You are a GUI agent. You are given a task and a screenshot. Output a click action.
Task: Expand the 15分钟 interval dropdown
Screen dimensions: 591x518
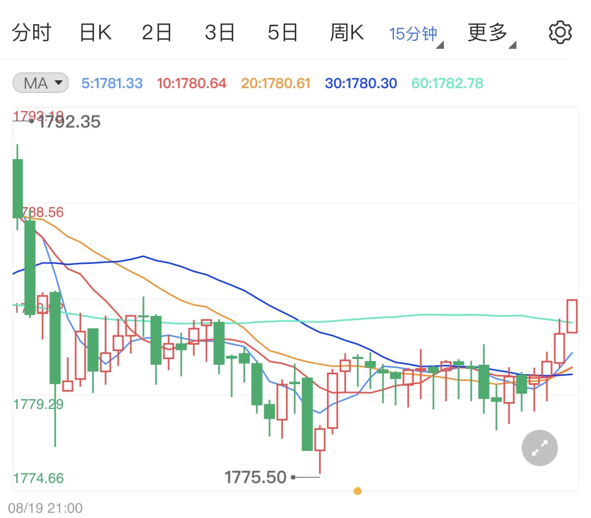click(x=414, y=33)
